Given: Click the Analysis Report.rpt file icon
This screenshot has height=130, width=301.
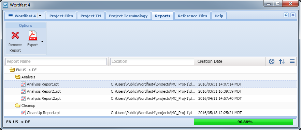Looking at the screenshot, I should 23,84.
